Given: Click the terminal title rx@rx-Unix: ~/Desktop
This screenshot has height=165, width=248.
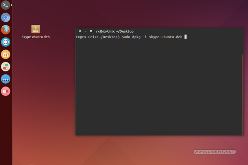Looking at the screenshot, I should click(x=115, y=31).
